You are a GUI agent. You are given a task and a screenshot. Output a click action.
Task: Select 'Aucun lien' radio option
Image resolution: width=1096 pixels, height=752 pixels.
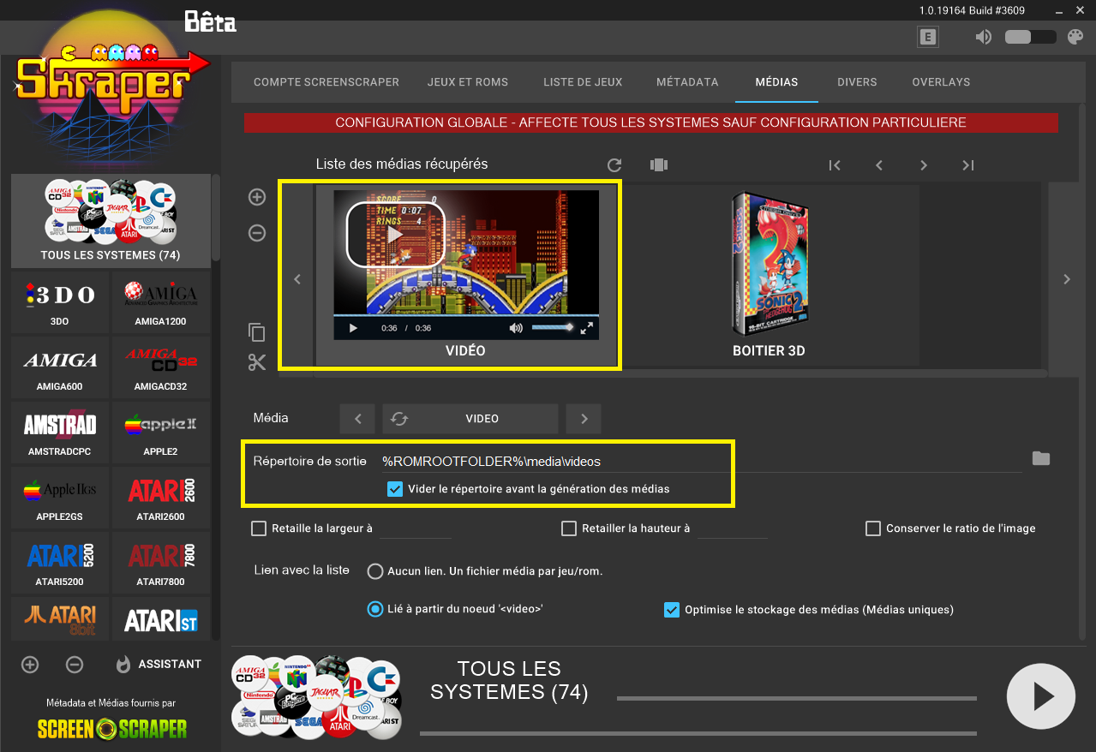click(374, 570)
